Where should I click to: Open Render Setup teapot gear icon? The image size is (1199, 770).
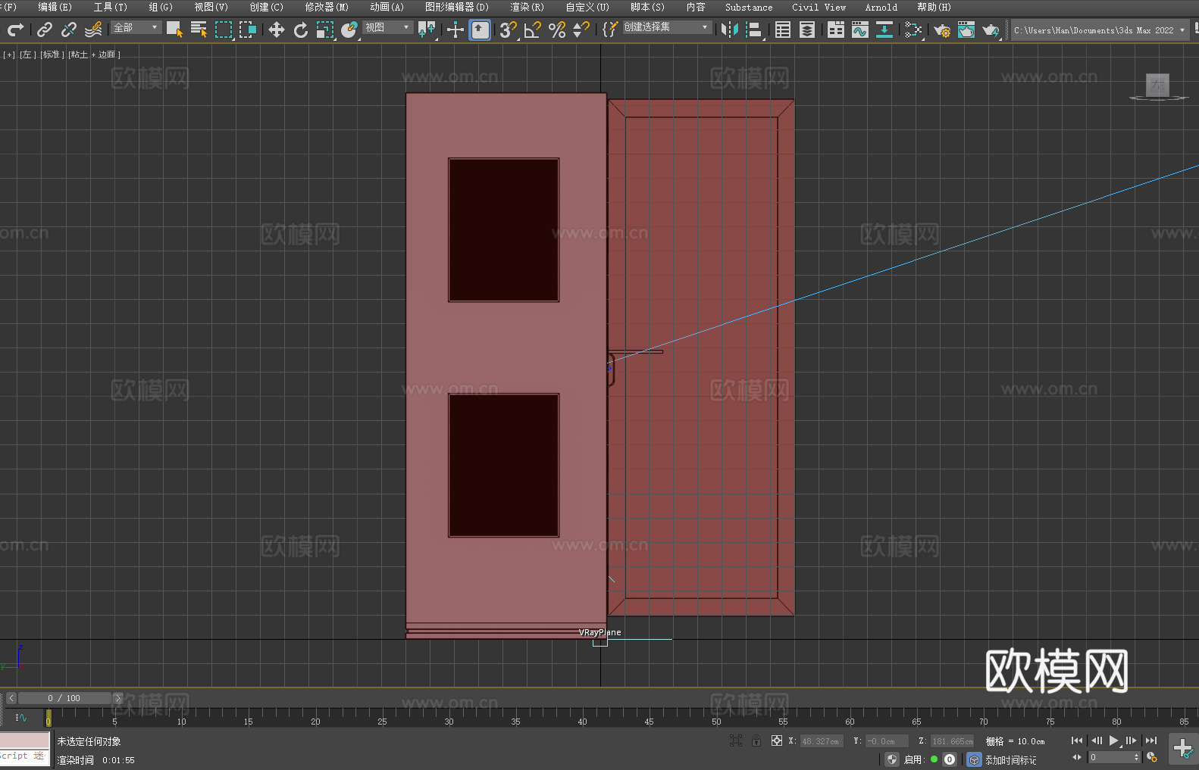pyautogui.click(x=942, y=30)
